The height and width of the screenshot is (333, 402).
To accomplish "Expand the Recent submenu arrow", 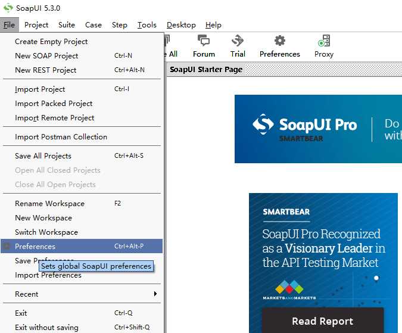I will (x=155, y=294).
